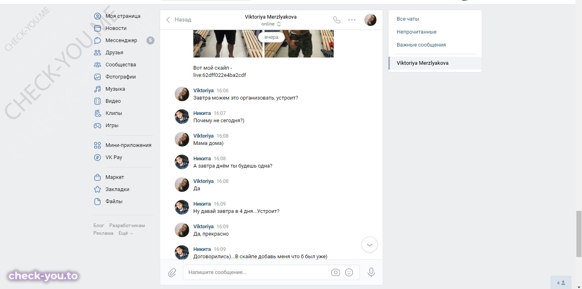Open the Video icon in sidebar

(x=97, y=101)
